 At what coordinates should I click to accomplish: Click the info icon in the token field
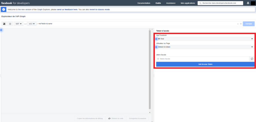pyautogui.click(x=158, y=59)
